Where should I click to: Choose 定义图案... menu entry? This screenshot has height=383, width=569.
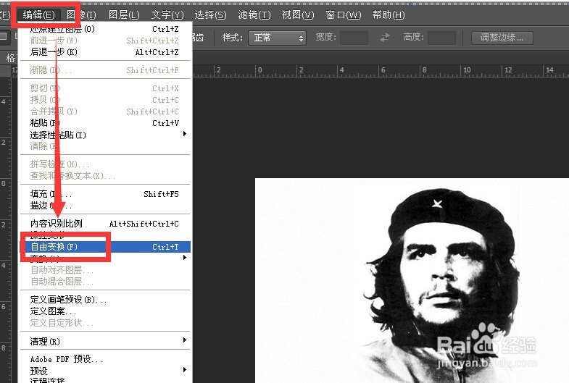105,311
